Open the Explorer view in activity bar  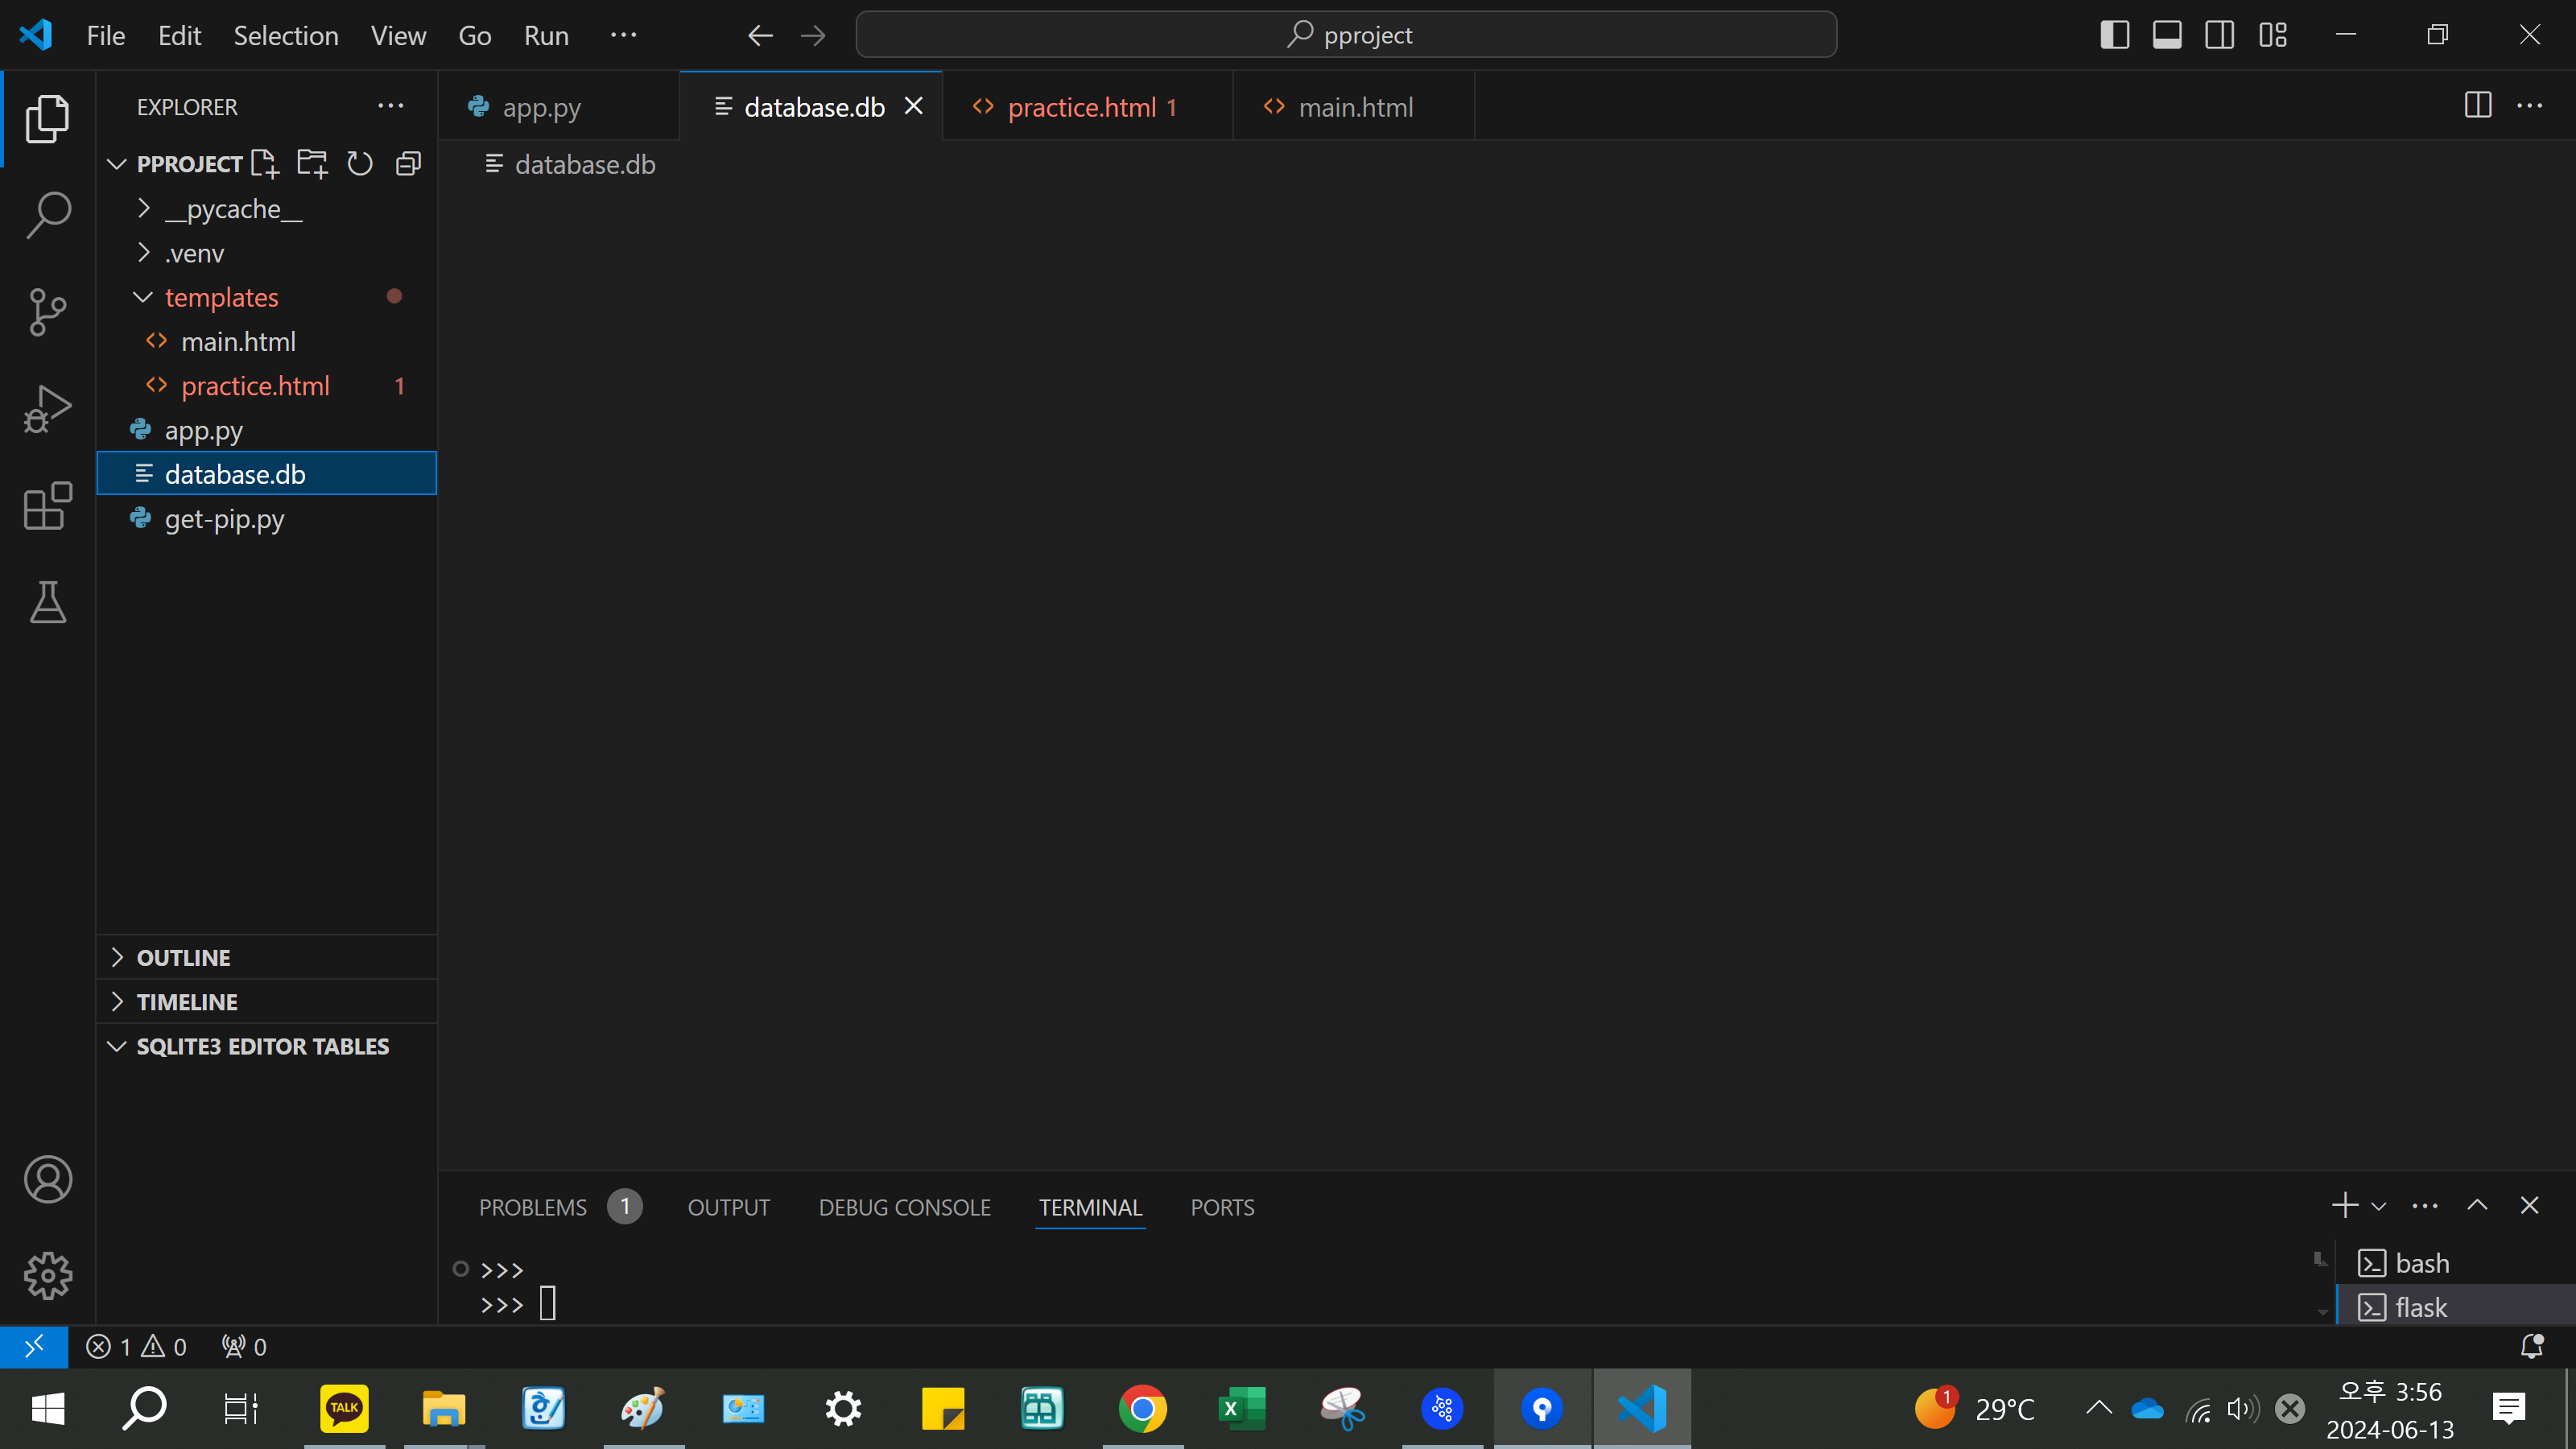pos(47,119)
